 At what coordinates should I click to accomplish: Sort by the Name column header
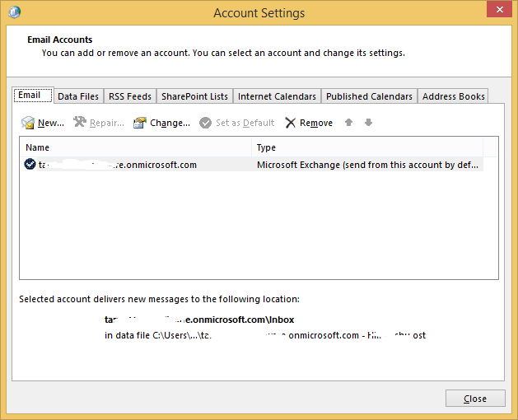tap(136, 147)
